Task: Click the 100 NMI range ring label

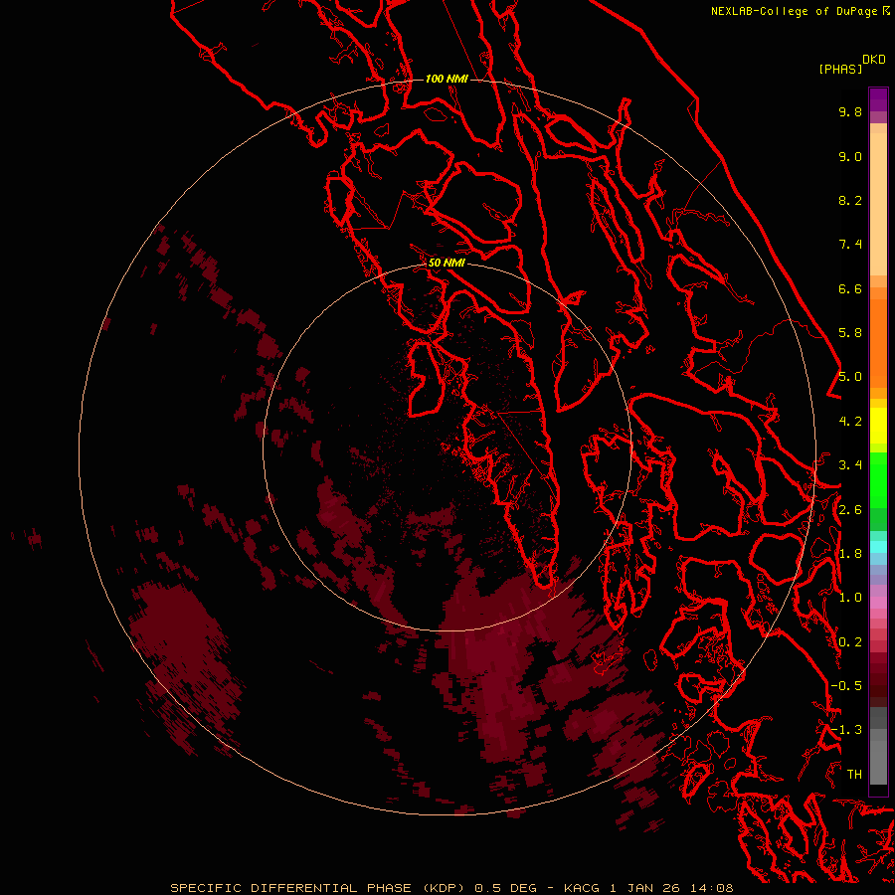Action: [447, 79]
